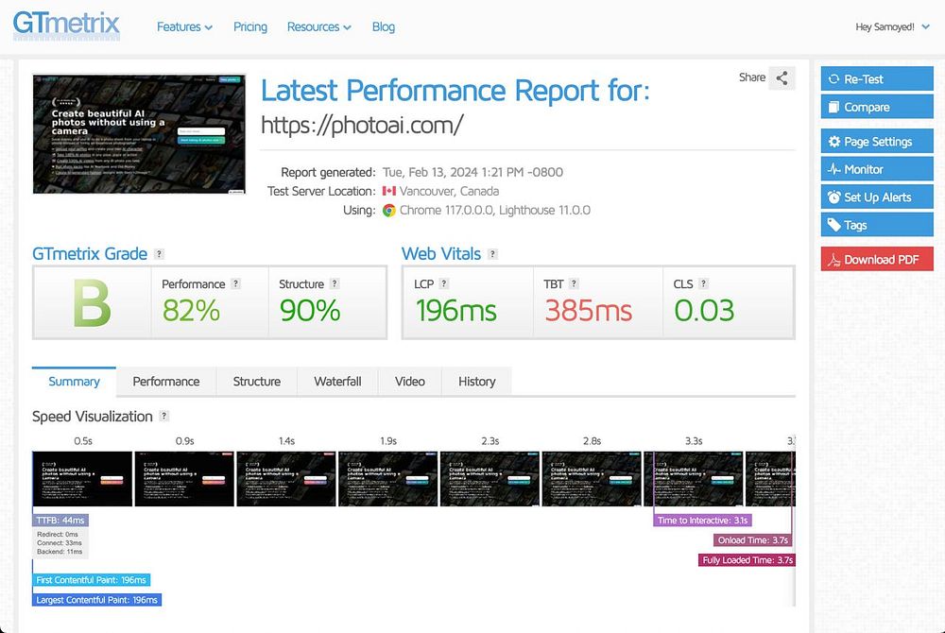
Task: Click the help icon next to LCP
Action: point(444,283)
